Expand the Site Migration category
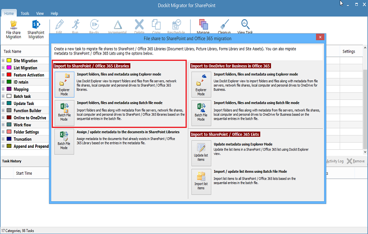The height and width of the screenshot is (234, 368). point(3,61)
